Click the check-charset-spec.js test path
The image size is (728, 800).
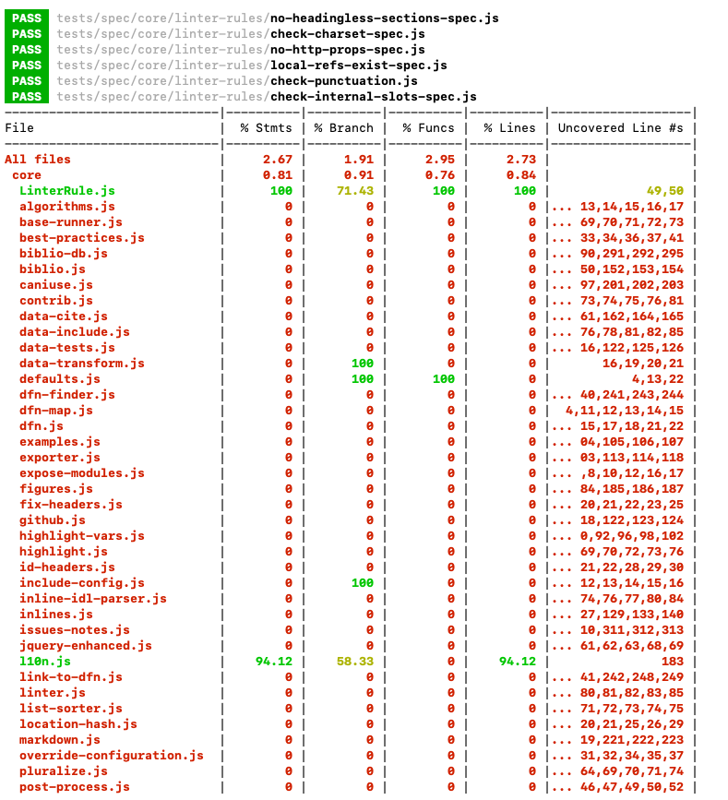pos(241,34)
